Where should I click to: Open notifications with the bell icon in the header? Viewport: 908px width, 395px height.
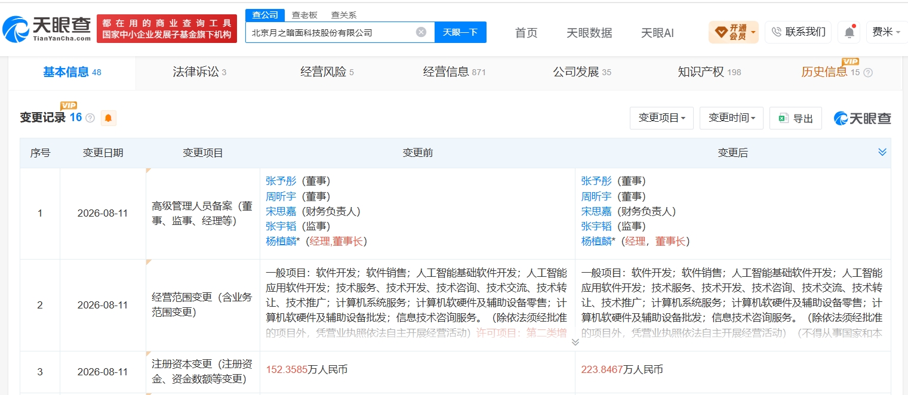click(x=848, y=32)
